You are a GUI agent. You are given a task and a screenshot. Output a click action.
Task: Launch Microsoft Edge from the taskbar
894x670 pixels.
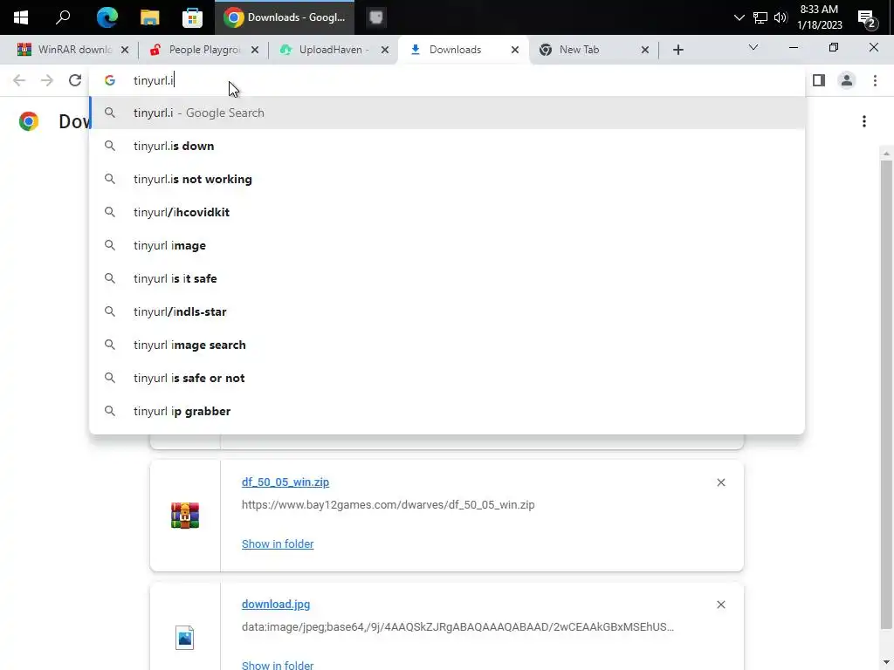[107, 17]
